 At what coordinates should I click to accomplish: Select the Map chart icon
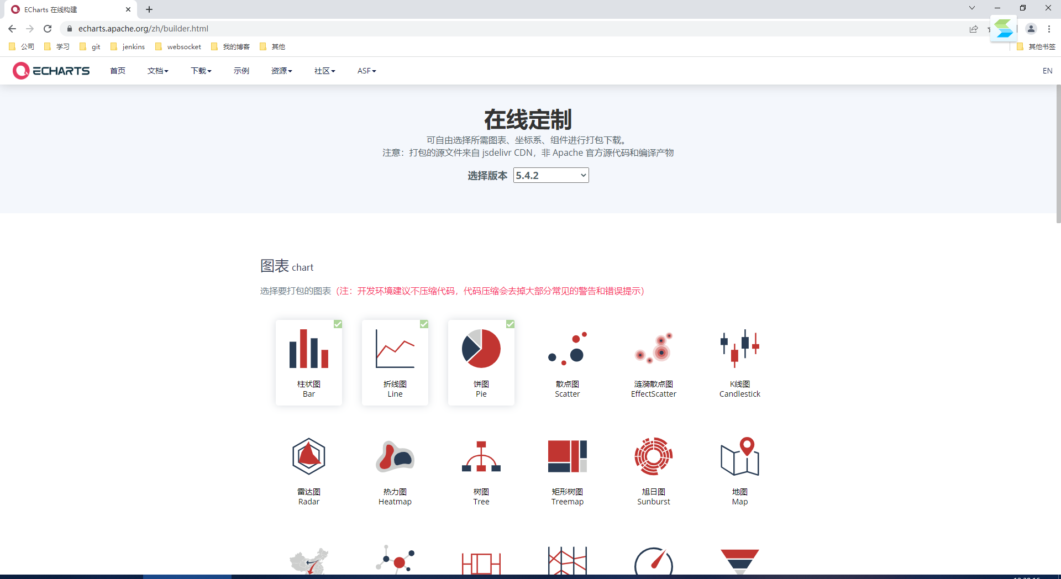click(740, 456)
